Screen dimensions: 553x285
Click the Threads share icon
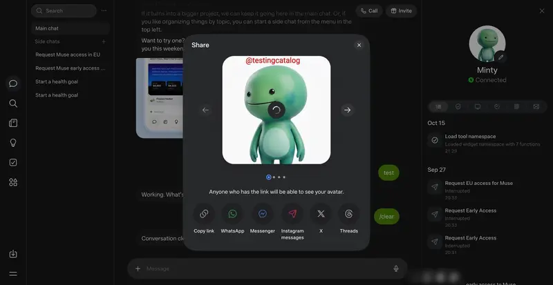pos(349,214)
